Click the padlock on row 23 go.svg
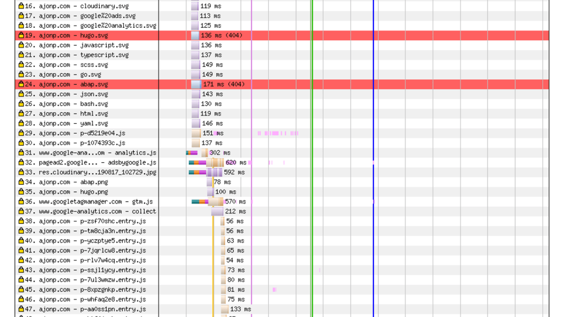 [x=21, y=74]
